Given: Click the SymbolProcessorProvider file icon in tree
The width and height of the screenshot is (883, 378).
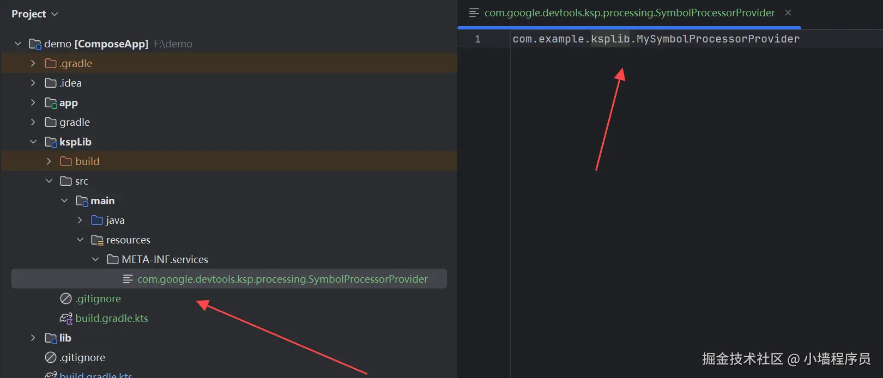Looking at the screenshot, I should click(x=128, y=279).
